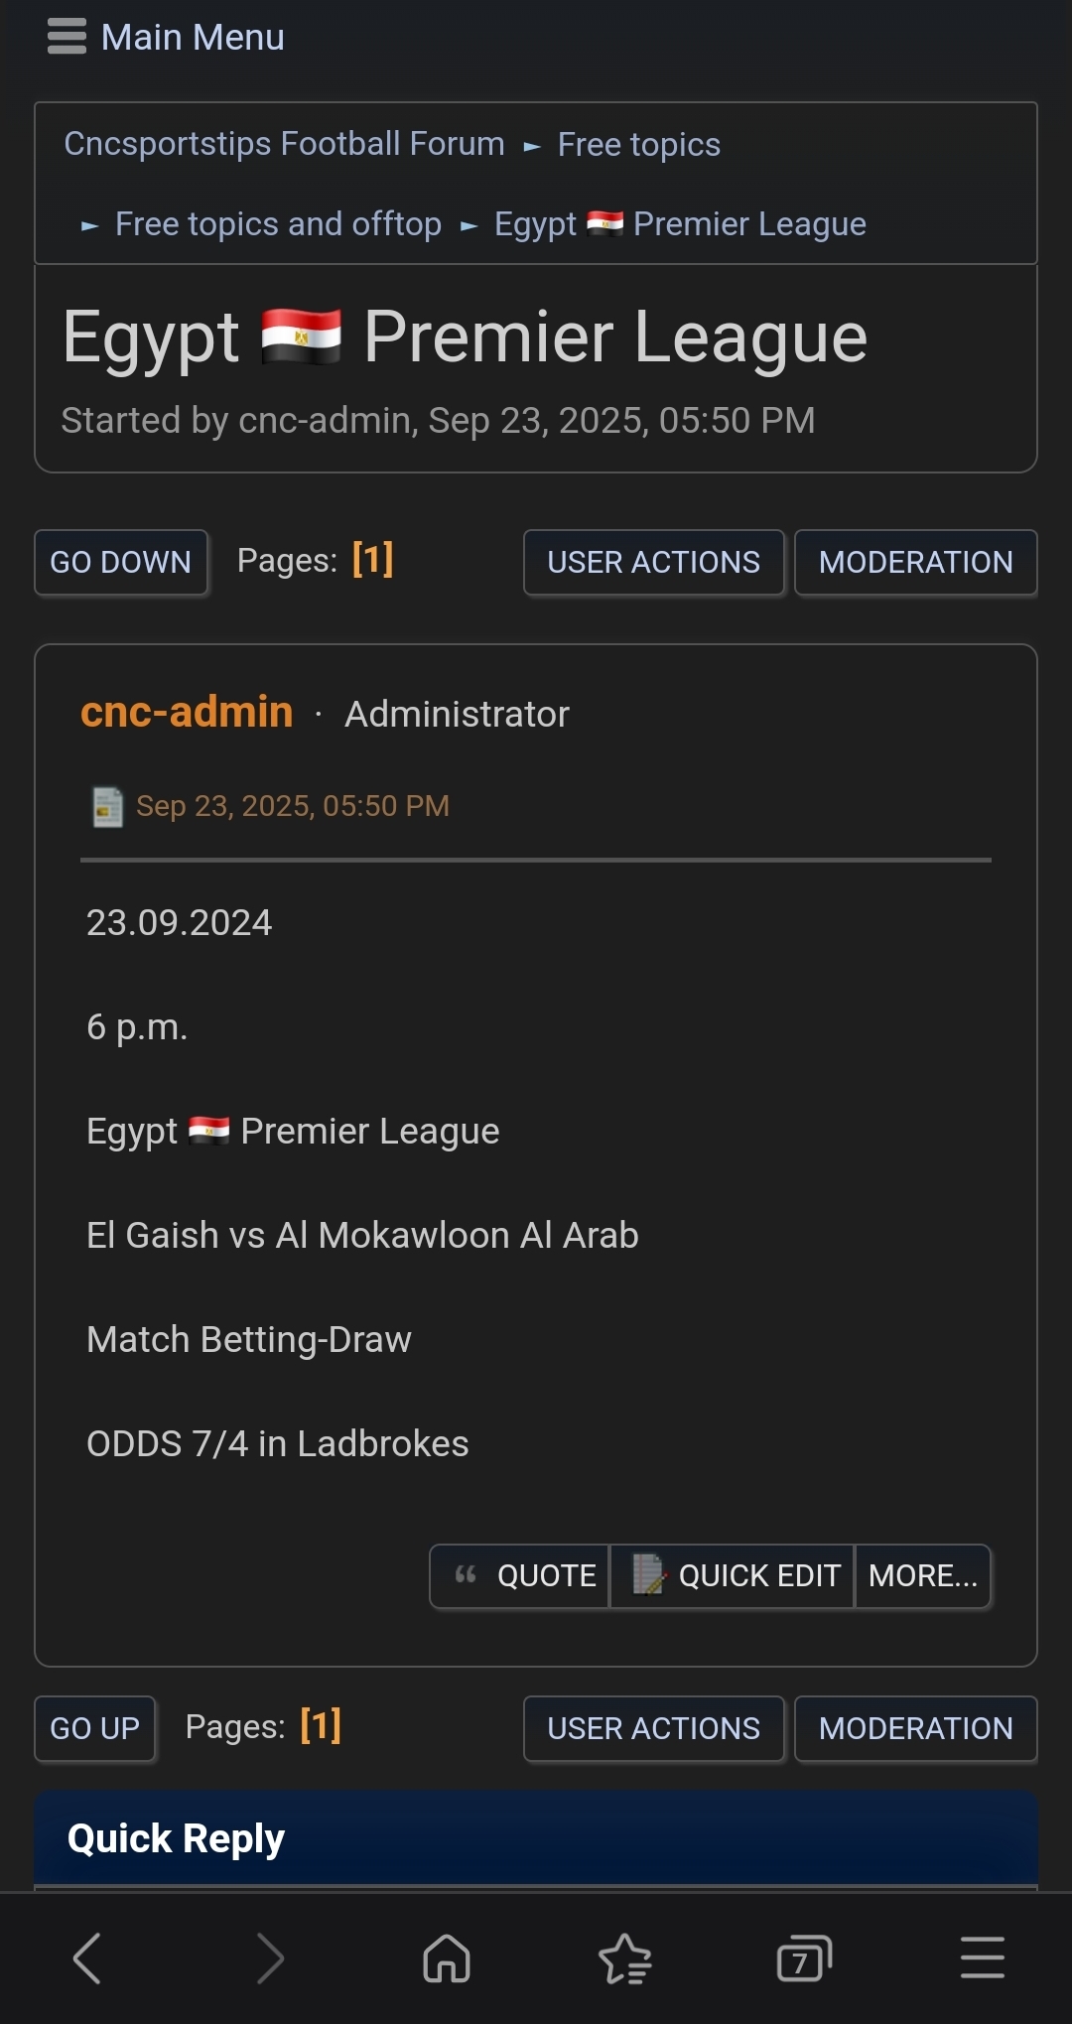The height and width of the screenshot is (2024, 1072).
Task: Go to the browser home page
Action: pos(447,1958)
